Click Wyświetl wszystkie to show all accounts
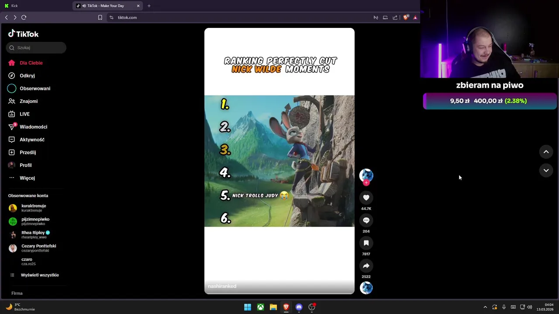Screen dimensions: 559x314 pos(40,275)
